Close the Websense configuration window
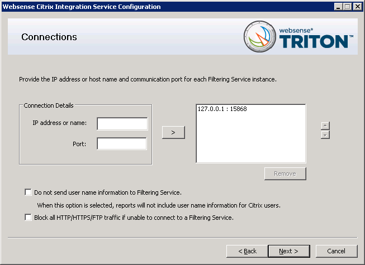The width and height of the screenshot is (365, 265). tap(357, 7)
